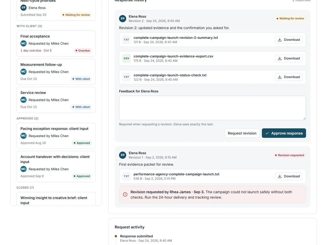Click 'Due Oct 10' text
Image resolution: width=327 pixels, height=245 pixels.
coord(29,79)
